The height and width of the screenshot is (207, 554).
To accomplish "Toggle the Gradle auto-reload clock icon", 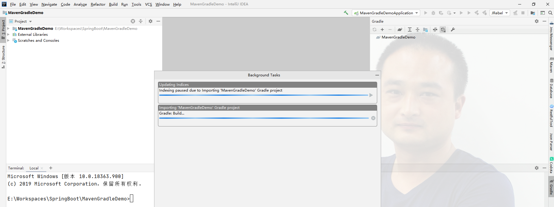I will pyautogui.click(x=443, y=30).
